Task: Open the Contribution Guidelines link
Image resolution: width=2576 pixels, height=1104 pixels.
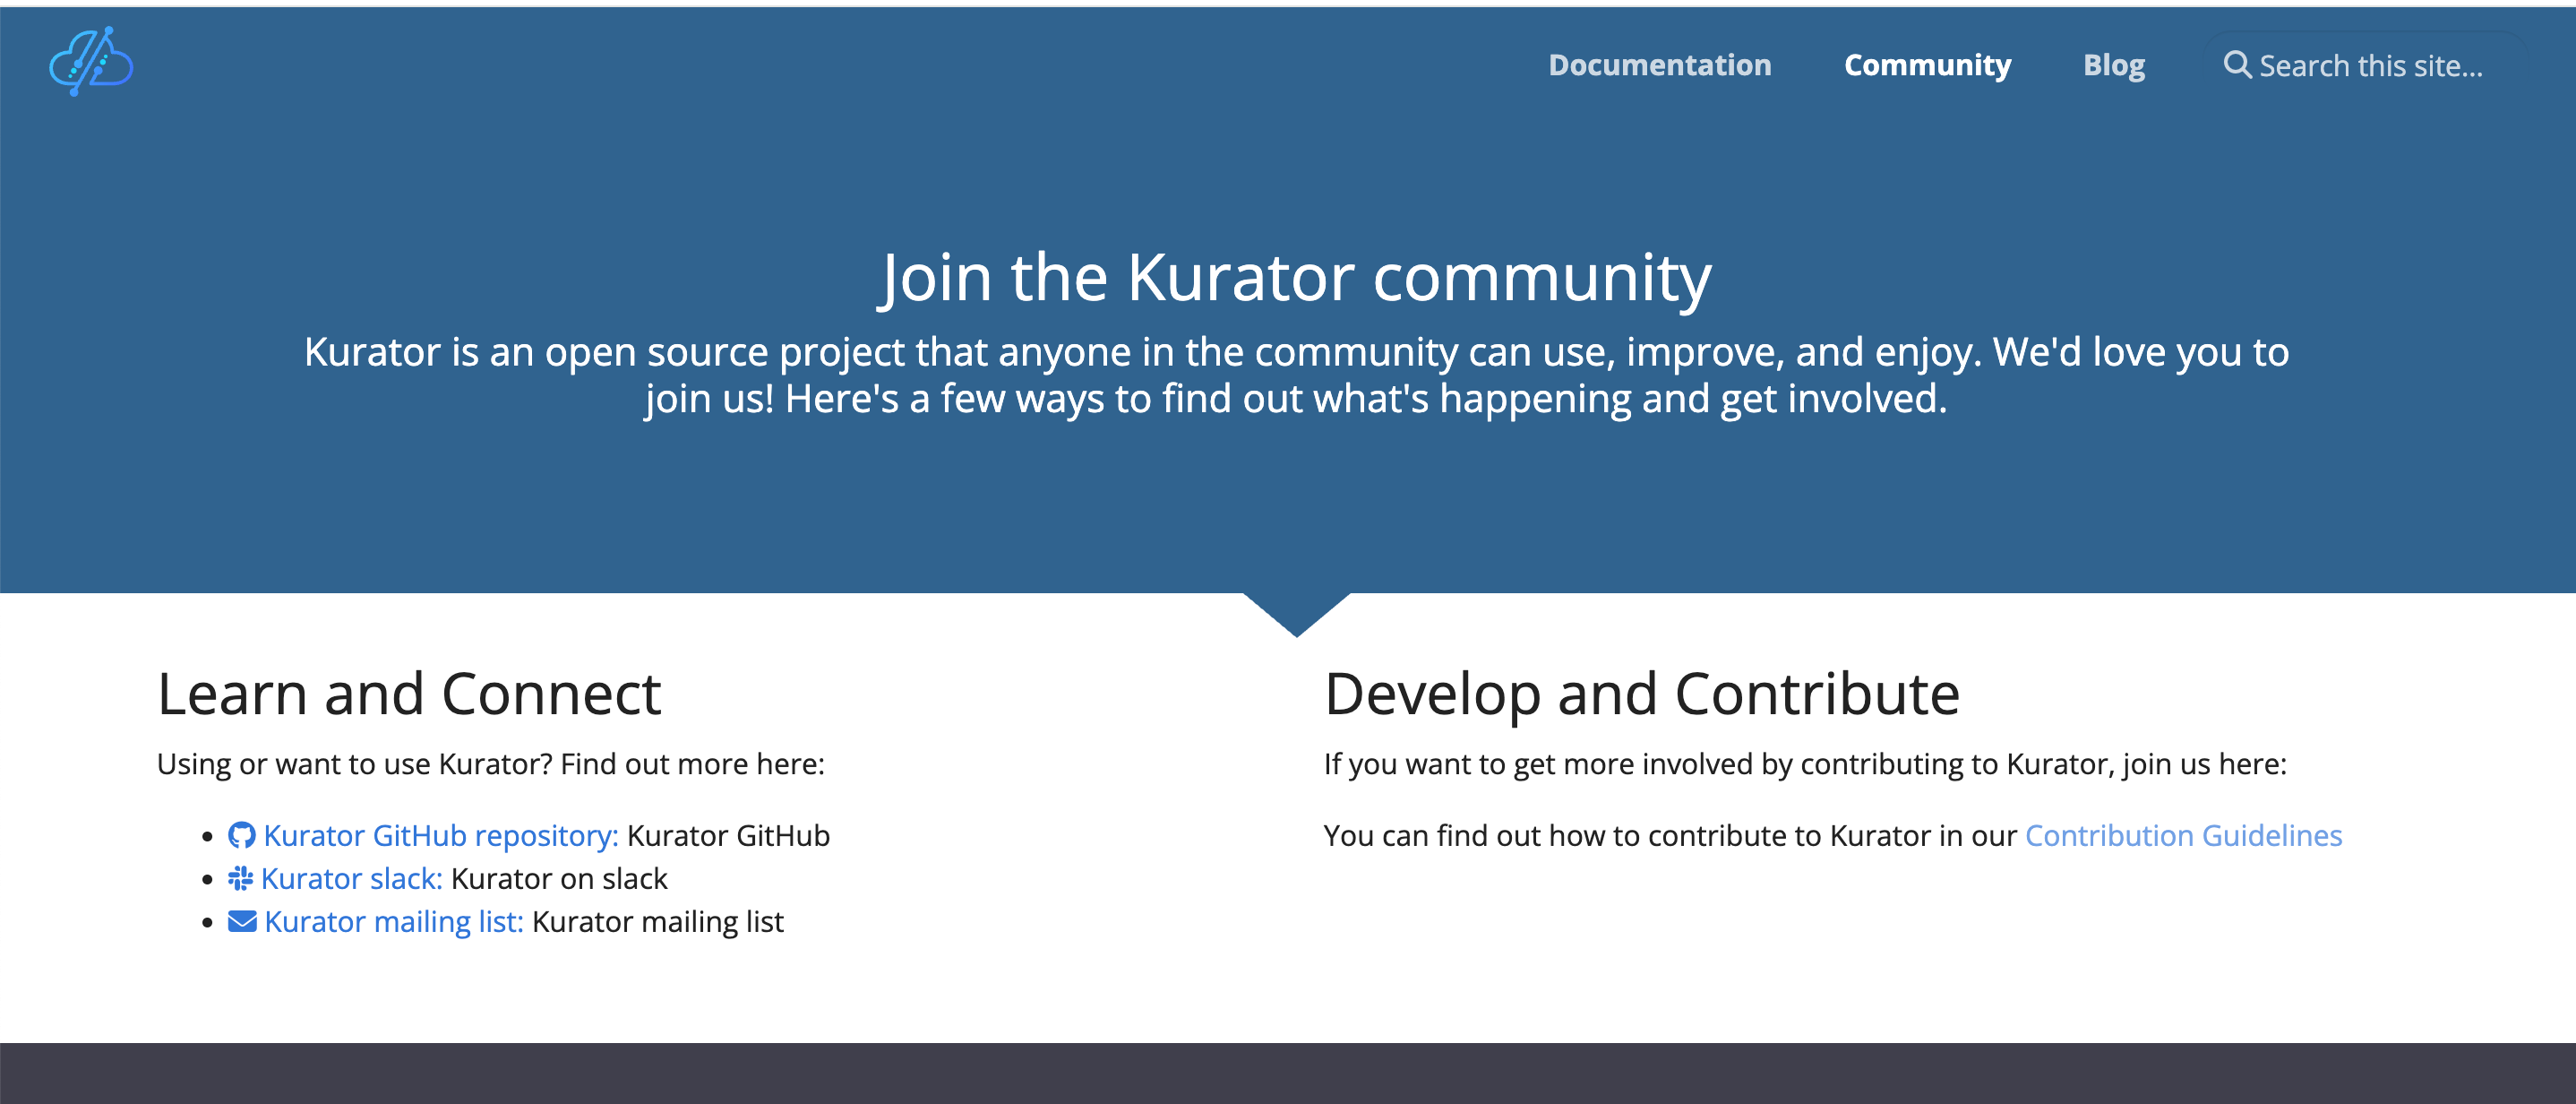Action: (2183, 835)
